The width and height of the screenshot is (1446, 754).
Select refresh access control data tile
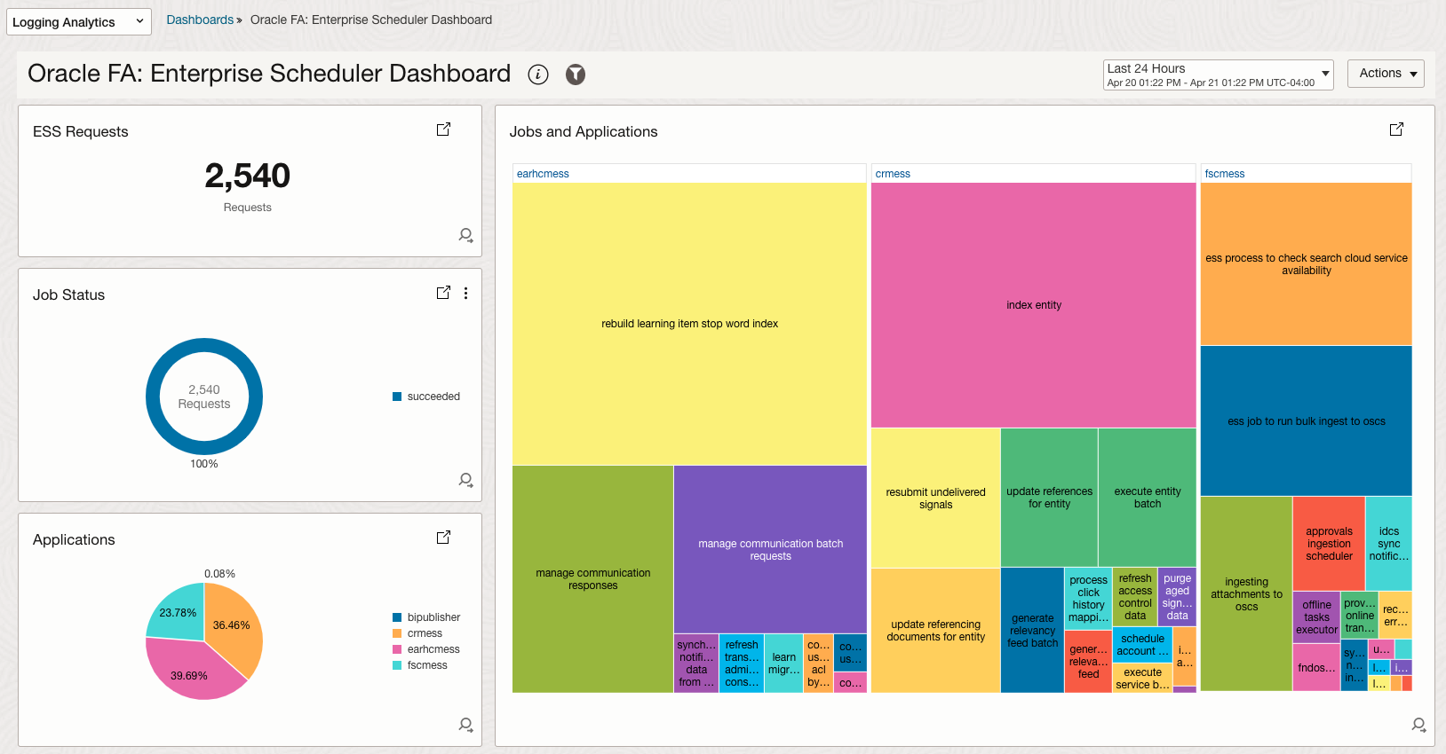(1135, 597)
